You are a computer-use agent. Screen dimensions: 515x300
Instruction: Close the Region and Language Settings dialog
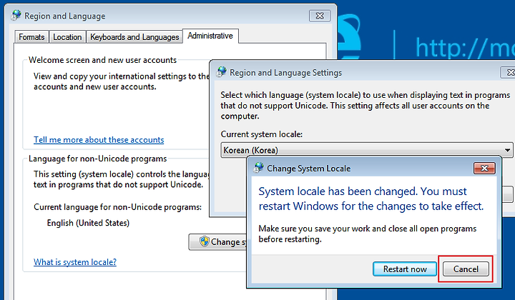[x=508, y=72]
